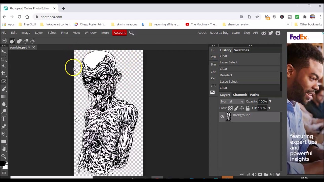Select the Rectangle shape tool
The width and height of the screenshot is (324, 182).
point(4,142)
